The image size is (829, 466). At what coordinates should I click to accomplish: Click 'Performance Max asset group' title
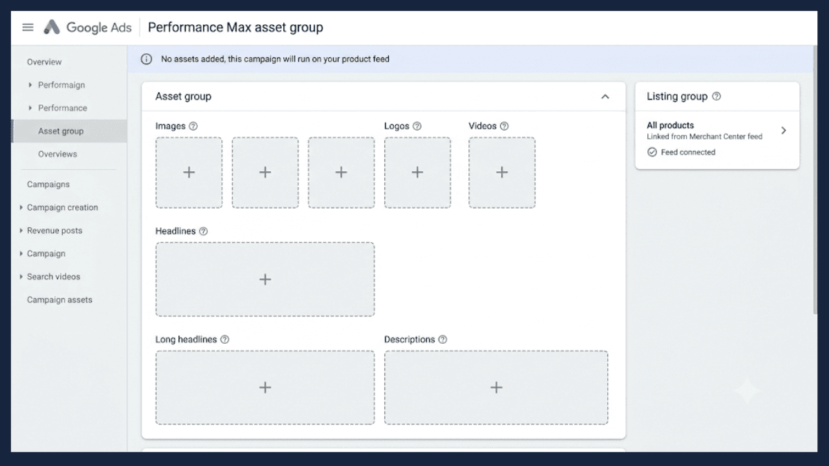click(236, 28)
